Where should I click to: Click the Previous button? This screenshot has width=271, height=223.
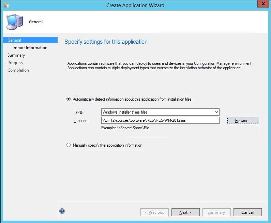(154, 212)
